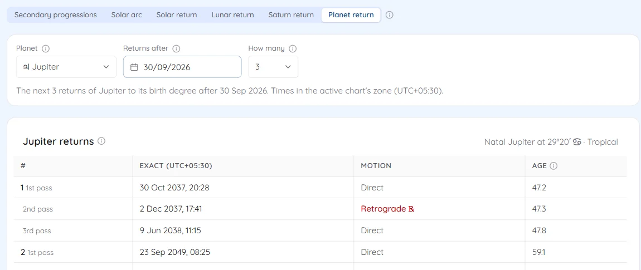Click the age value 47.3
Image resolution: width=641 pixels, height=270 pixels.
coord(539,209)
